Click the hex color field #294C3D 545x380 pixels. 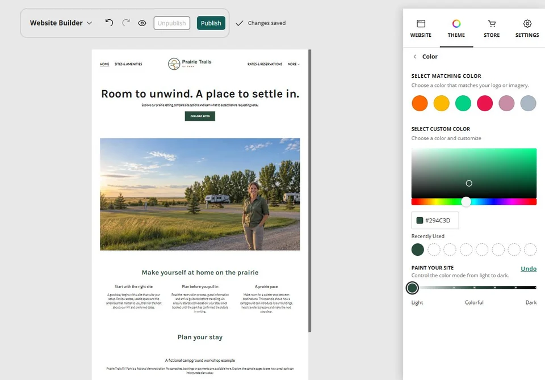coord(435,221)
